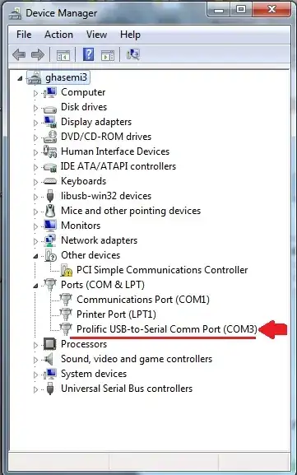Click the blue Help question mark icon
This screenshot has height=475, width=297.
(x=88, y=54)
